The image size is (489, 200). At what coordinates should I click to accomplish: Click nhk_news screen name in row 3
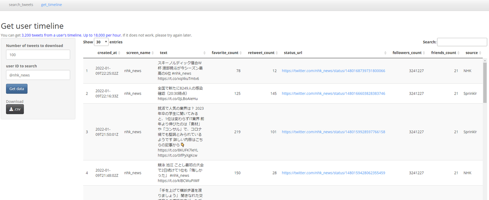pos(133,132)
